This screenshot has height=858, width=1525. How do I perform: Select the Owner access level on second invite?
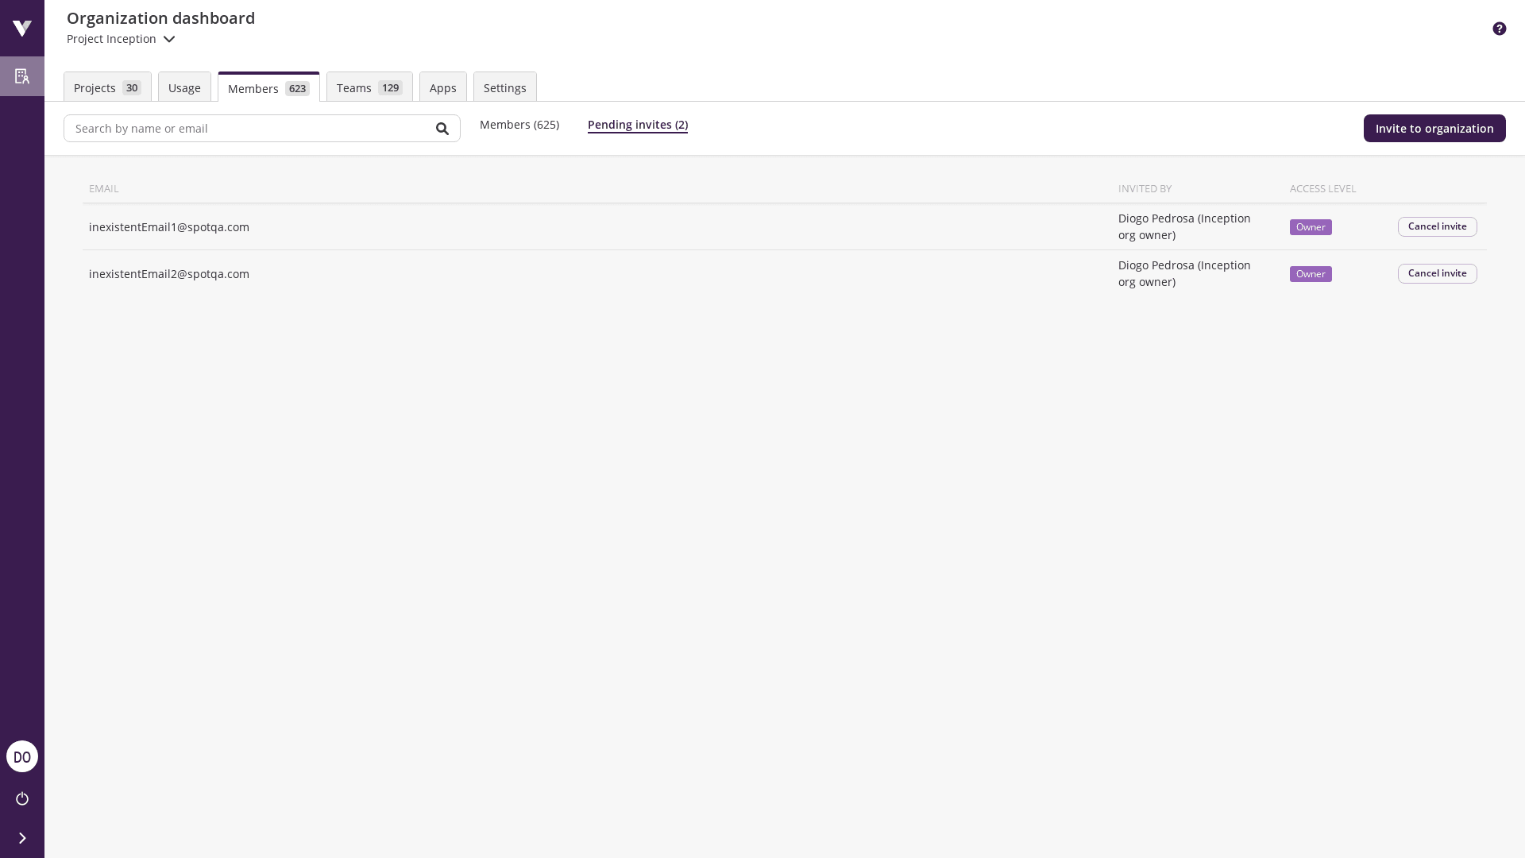point(1310,273)
